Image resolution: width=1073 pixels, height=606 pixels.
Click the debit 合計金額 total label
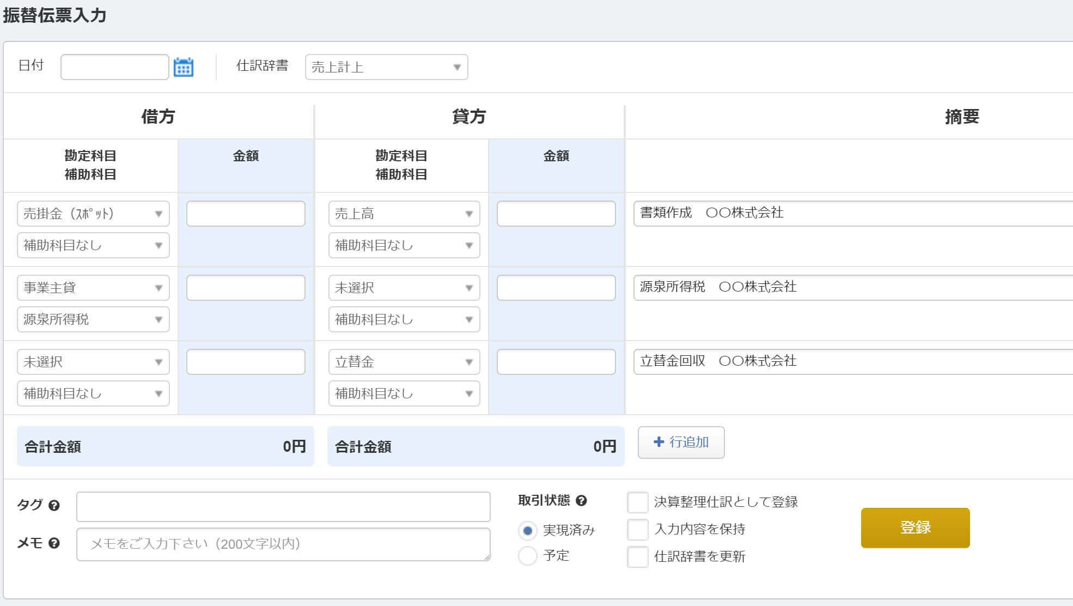coord(53,447)
